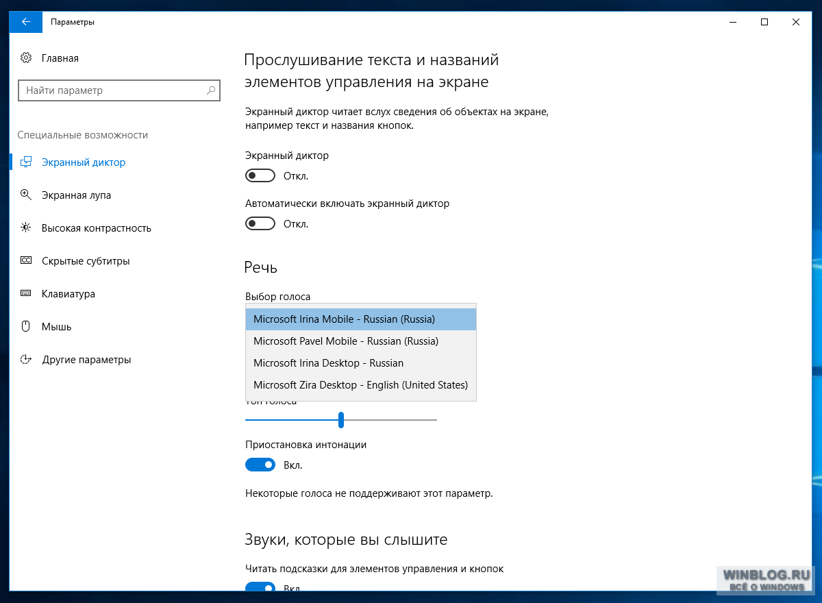
Task: Click the Речь section heading
Action: click(261, 267)
